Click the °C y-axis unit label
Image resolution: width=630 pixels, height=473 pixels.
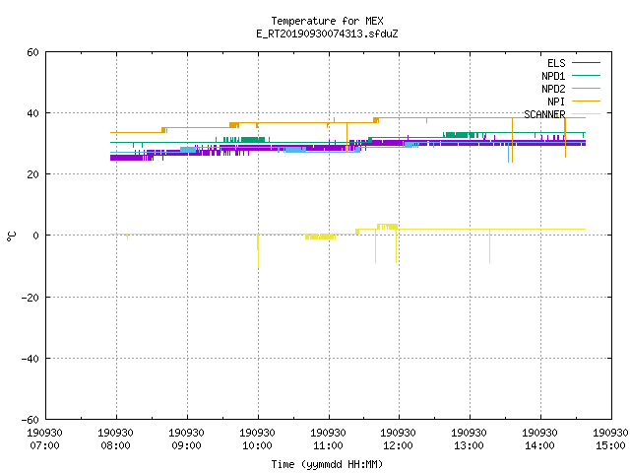point(12,236)
